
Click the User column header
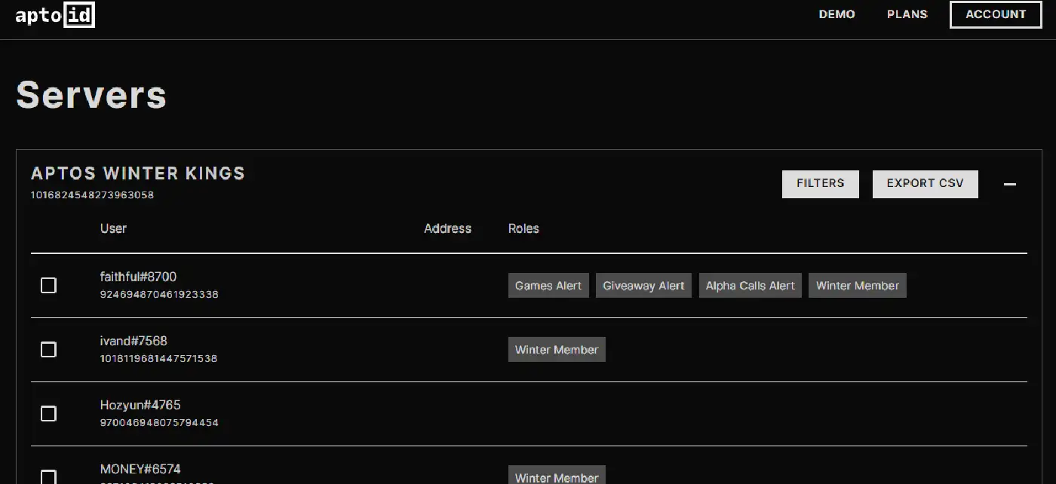[x=113, y=228]
